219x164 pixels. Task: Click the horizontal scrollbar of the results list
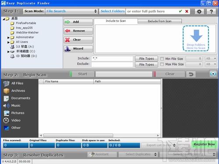point(78,136)
